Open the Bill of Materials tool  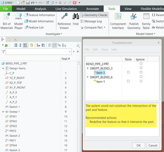7,21
